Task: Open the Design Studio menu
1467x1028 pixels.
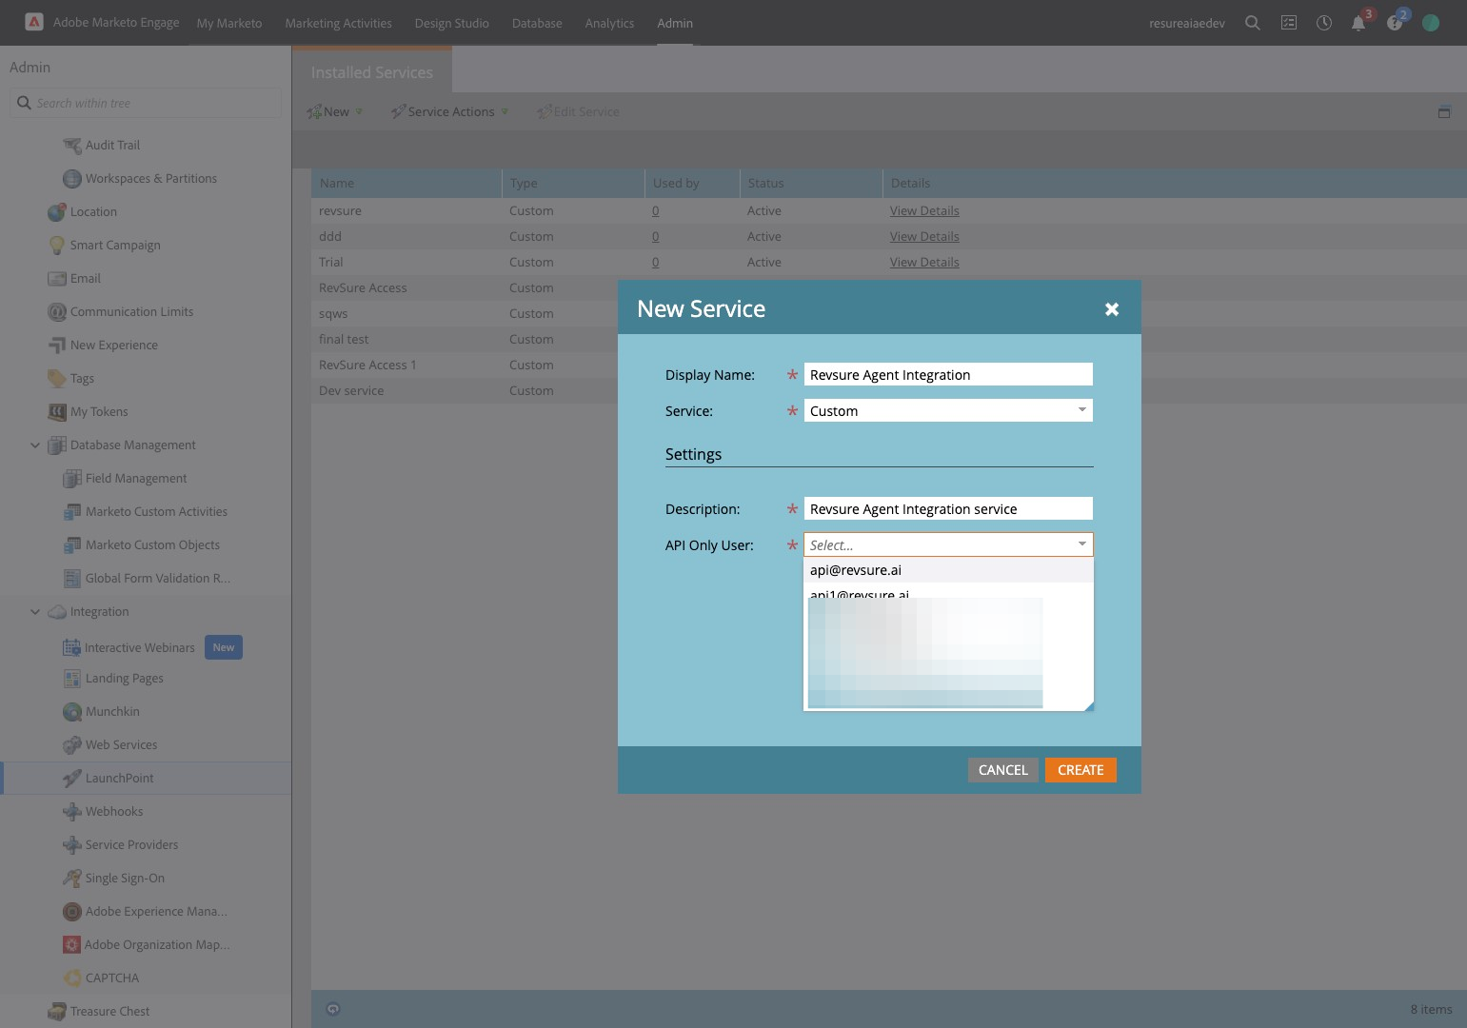Action: tap(452, 23)
